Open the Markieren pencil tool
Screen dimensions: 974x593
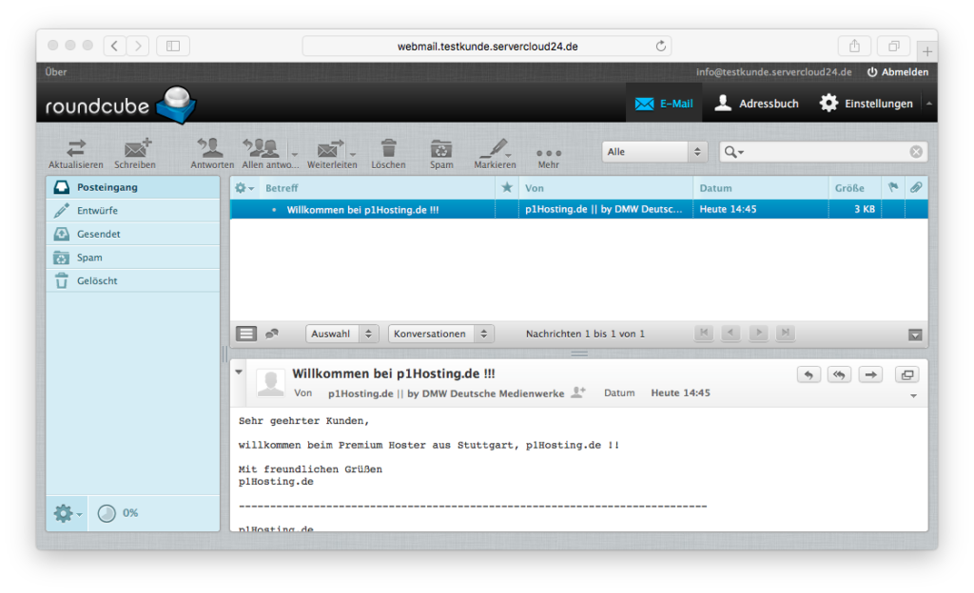click(x=493, y=148)
